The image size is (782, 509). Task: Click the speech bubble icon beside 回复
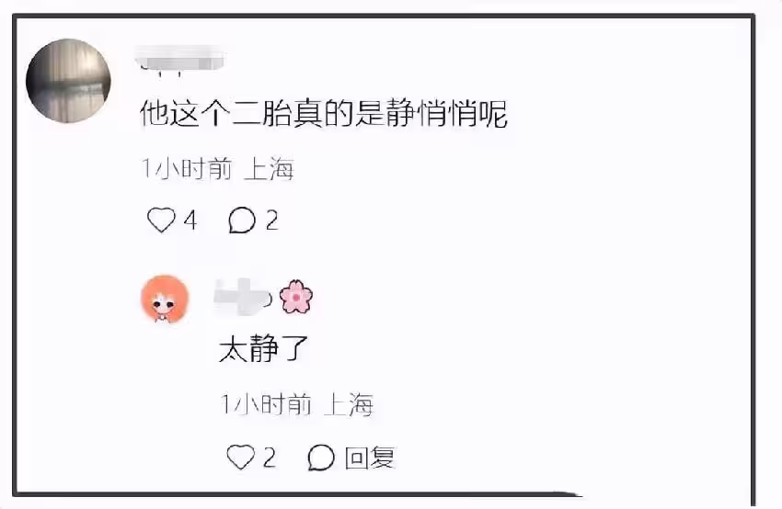(x=321, y=458)
